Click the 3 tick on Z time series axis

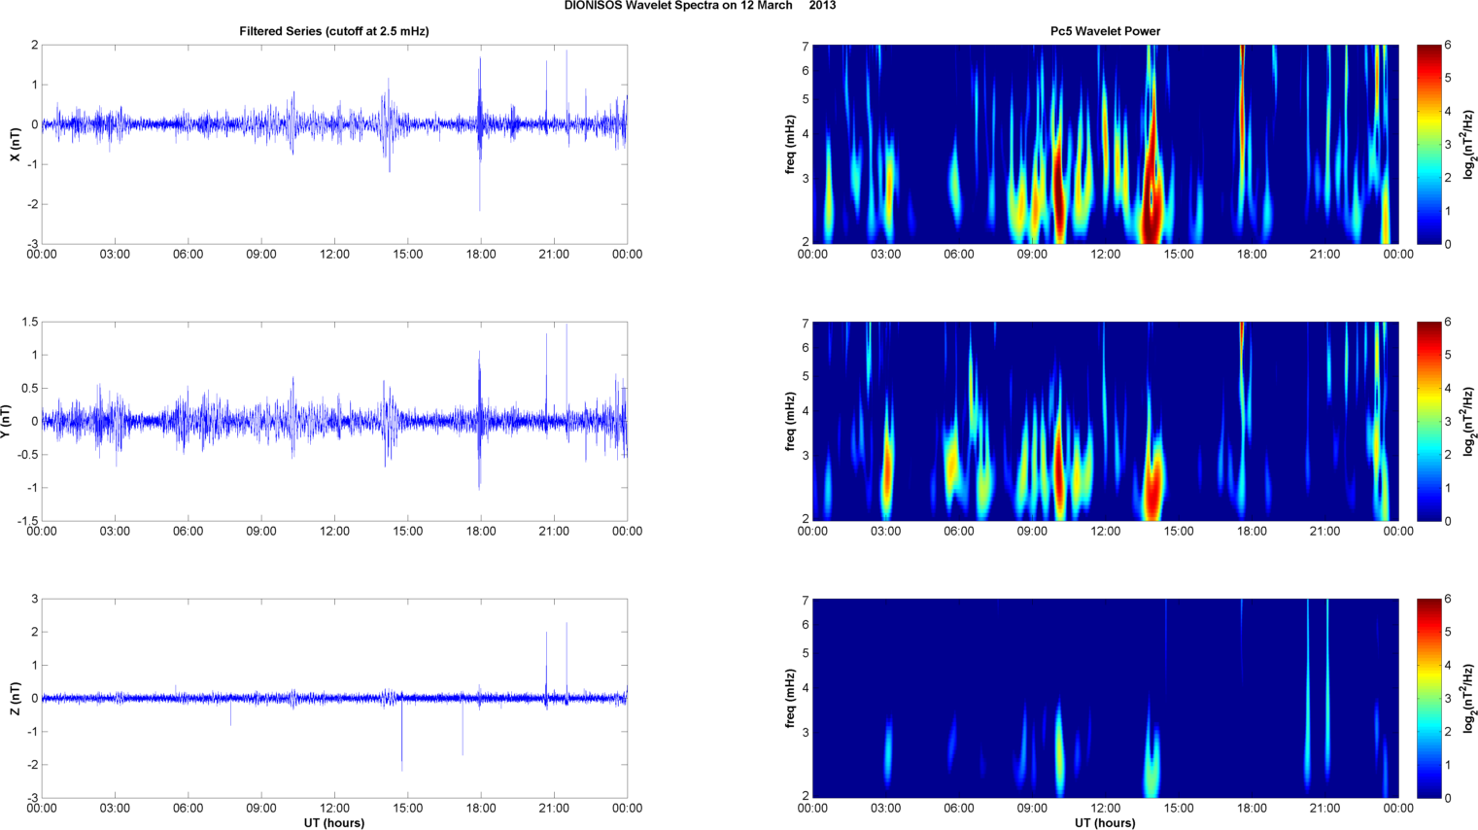pos(34,599)
